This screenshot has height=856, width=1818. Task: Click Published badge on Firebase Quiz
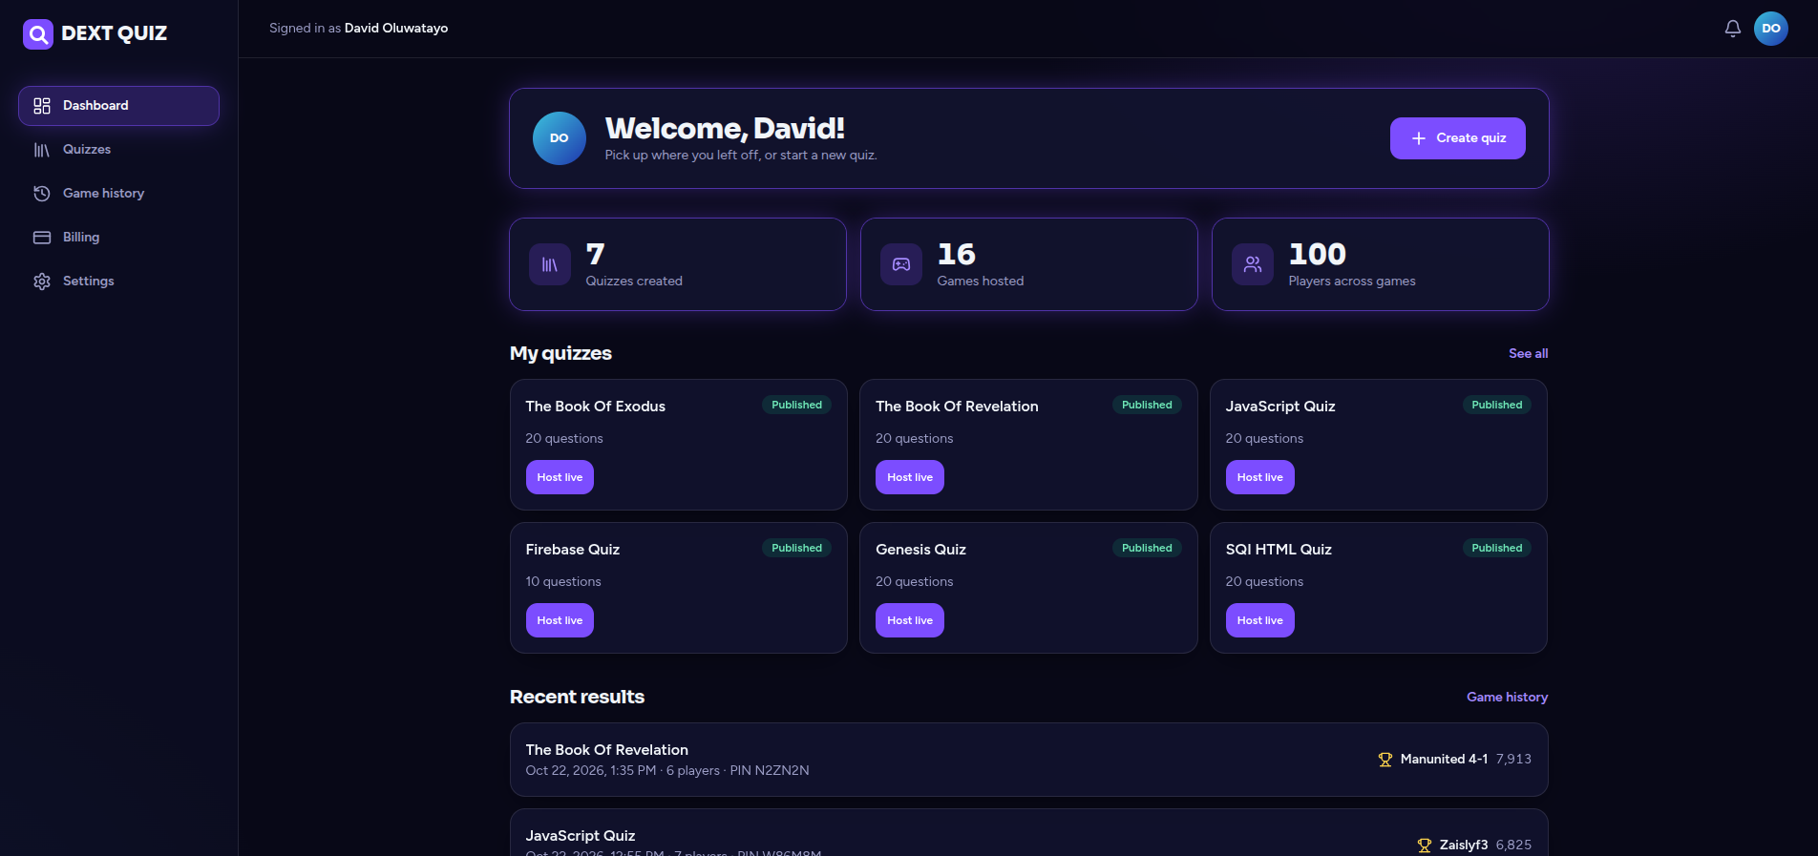point(796,548)
